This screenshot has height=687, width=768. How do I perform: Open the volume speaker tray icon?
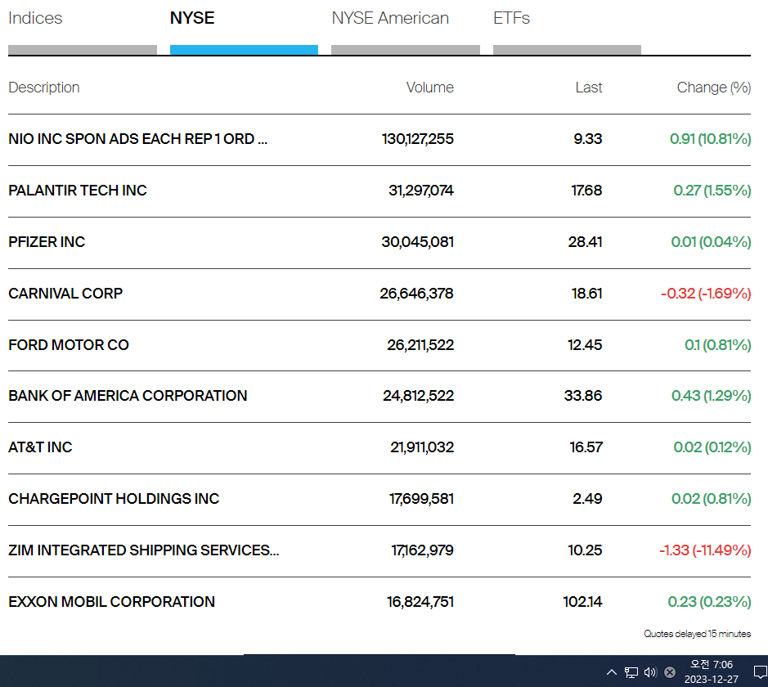[x=650, y=672]
